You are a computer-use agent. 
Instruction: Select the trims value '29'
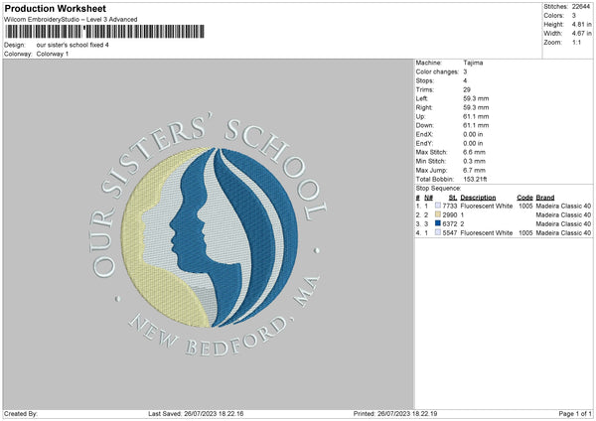467,89
